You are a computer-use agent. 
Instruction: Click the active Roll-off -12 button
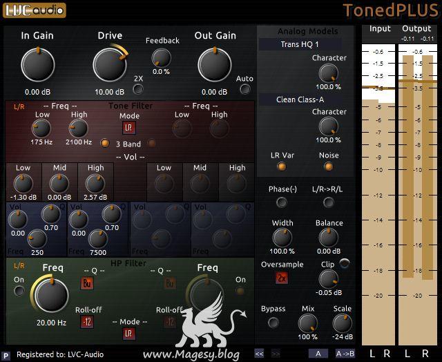(87, 322)
